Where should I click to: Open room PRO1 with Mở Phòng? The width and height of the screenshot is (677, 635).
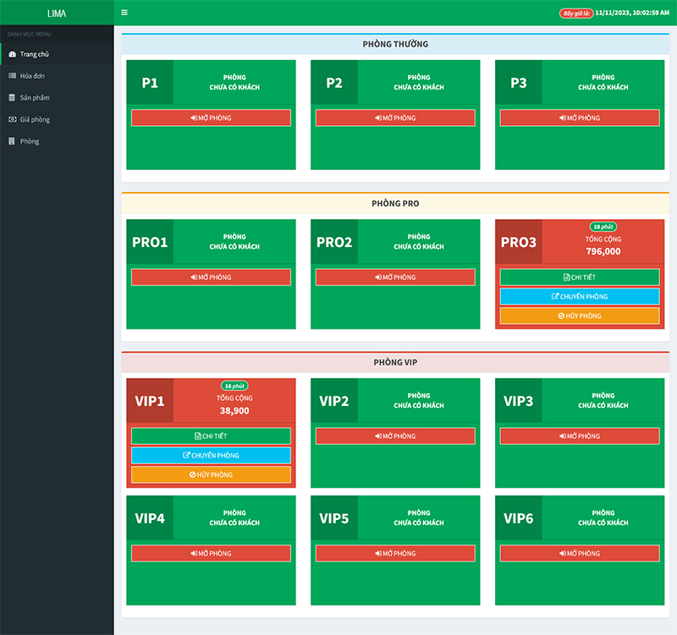[211, 277]
